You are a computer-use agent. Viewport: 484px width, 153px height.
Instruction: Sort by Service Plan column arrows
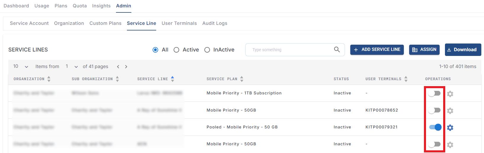(x=242, y=79)
